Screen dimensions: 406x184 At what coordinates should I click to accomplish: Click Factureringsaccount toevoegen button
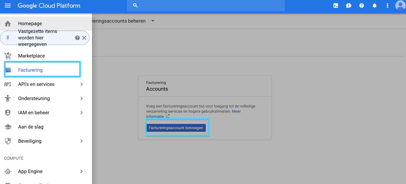coord(176,128)
